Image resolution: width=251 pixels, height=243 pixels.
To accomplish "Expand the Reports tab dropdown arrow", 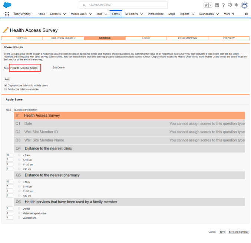I will (193, 14).
